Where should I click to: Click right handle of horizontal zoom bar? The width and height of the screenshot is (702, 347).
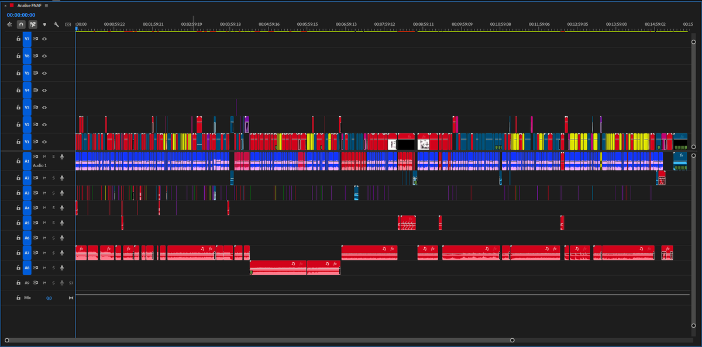coord(512,340)
